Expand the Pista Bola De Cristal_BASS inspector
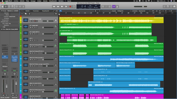The width and height of the screenshot is (177, 99). 2,29
